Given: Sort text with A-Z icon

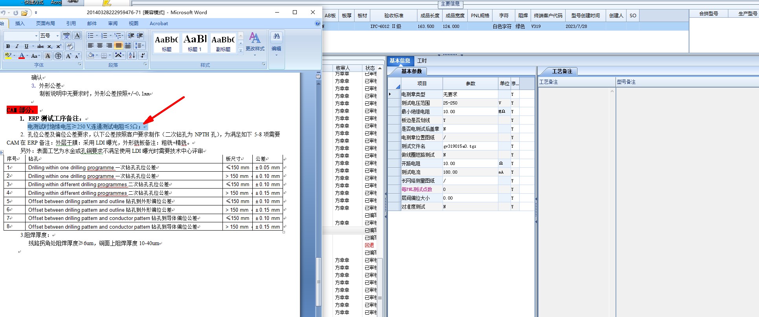Looking at the screenshot, I should point(132,55).
